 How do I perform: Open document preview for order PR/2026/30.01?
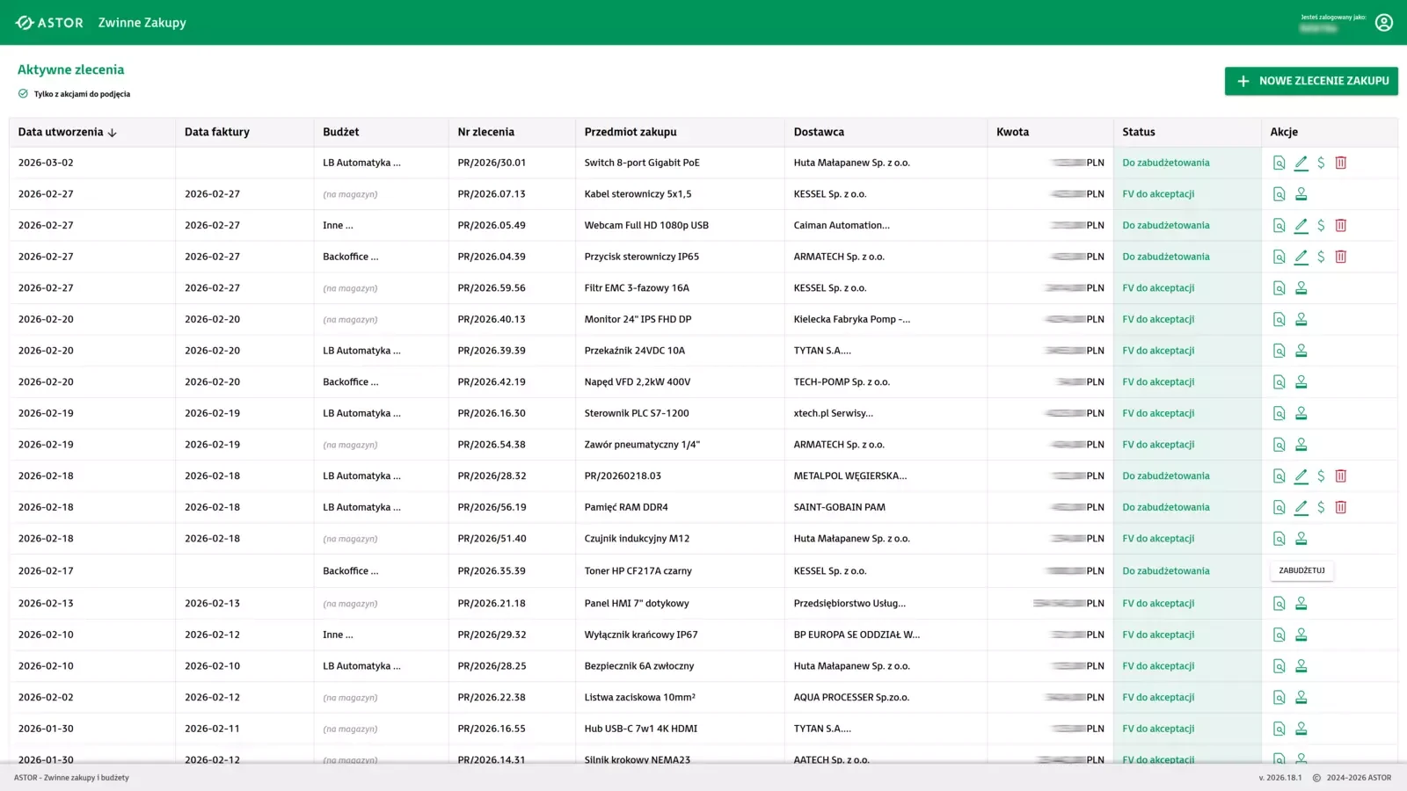[x=1279, y=162]
